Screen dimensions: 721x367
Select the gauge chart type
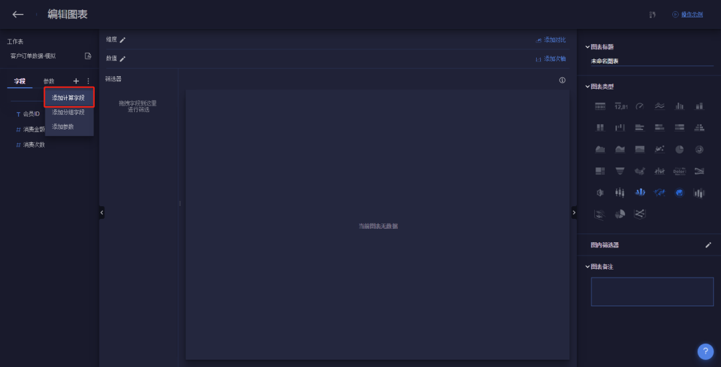(x=640, y=106)
